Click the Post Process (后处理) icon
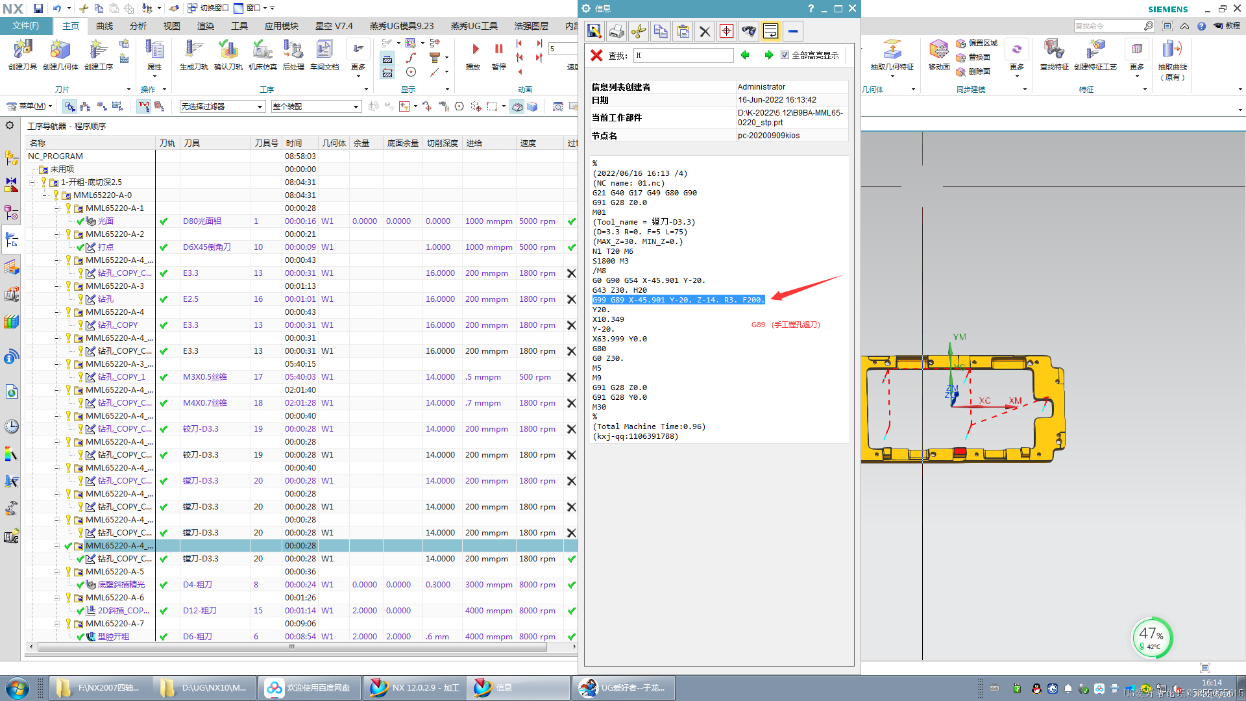This screenshot has width=1246, height=701. pyautogui.click(x=293, y=55)
